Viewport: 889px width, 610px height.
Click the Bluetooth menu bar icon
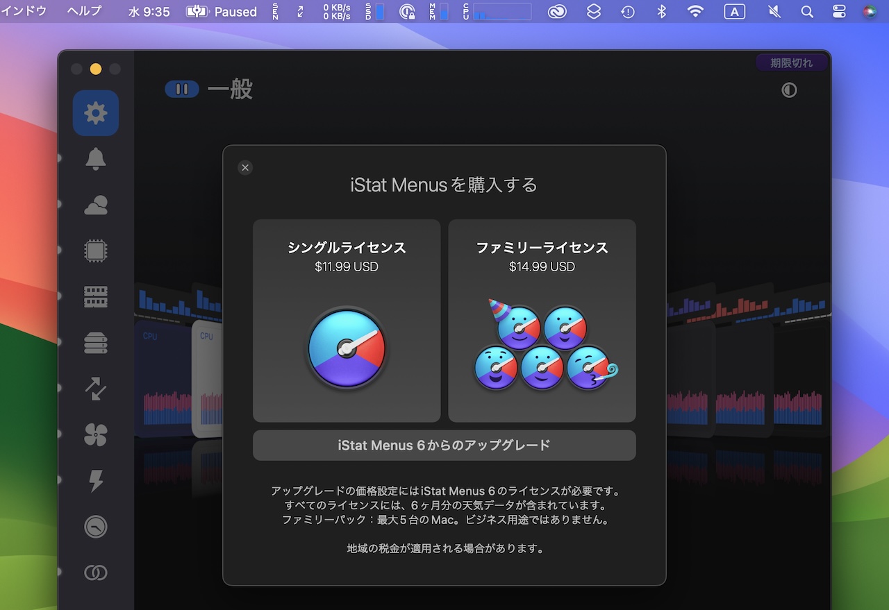[x=662, y=11]
